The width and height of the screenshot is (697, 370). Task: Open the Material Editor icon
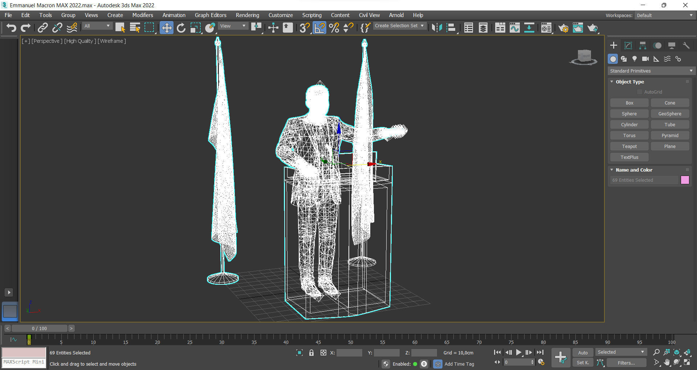[546, 28]
